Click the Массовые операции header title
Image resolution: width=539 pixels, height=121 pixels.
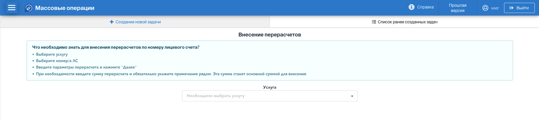tap(65, 8)
